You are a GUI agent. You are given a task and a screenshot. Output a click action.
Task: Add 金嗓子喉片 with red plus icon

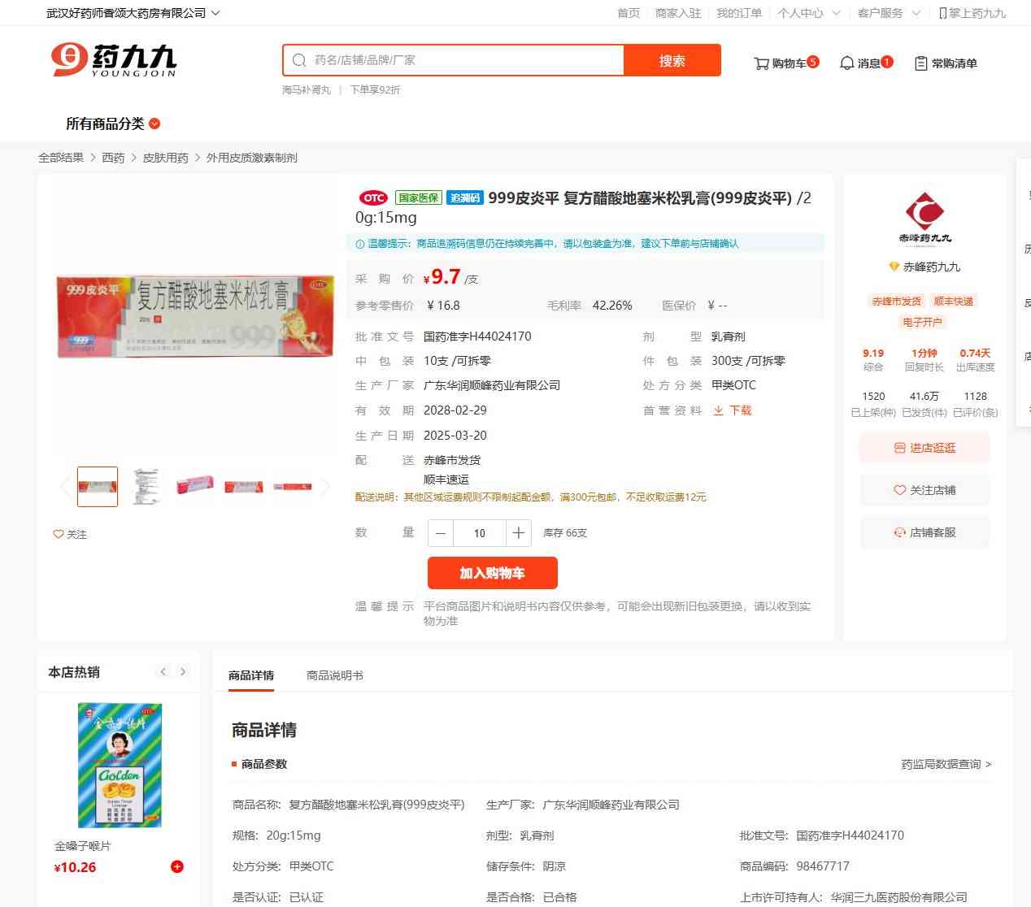coord(176,866)
